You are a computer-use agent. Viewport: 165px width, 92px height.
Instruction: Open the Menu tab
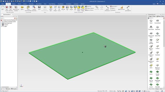click(3, 4)
